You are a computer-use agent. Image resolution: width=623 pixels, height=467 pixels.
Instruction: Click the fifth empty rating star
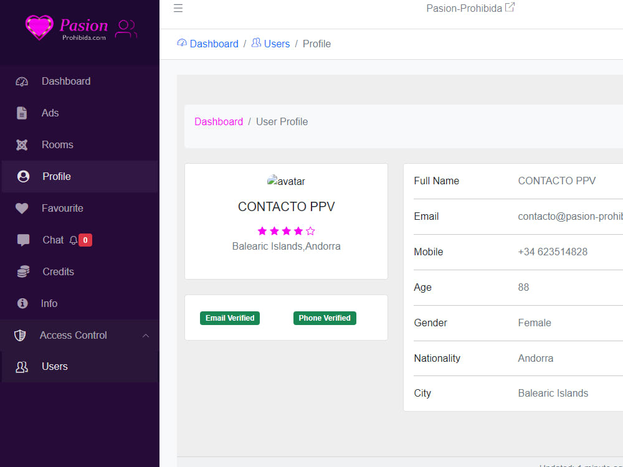[x=310, y=231]
